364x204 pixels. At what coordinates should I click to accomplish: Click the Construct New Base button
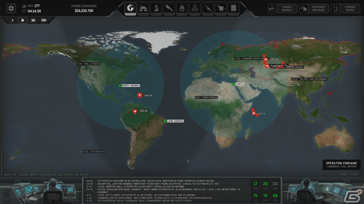click(314, 8)
